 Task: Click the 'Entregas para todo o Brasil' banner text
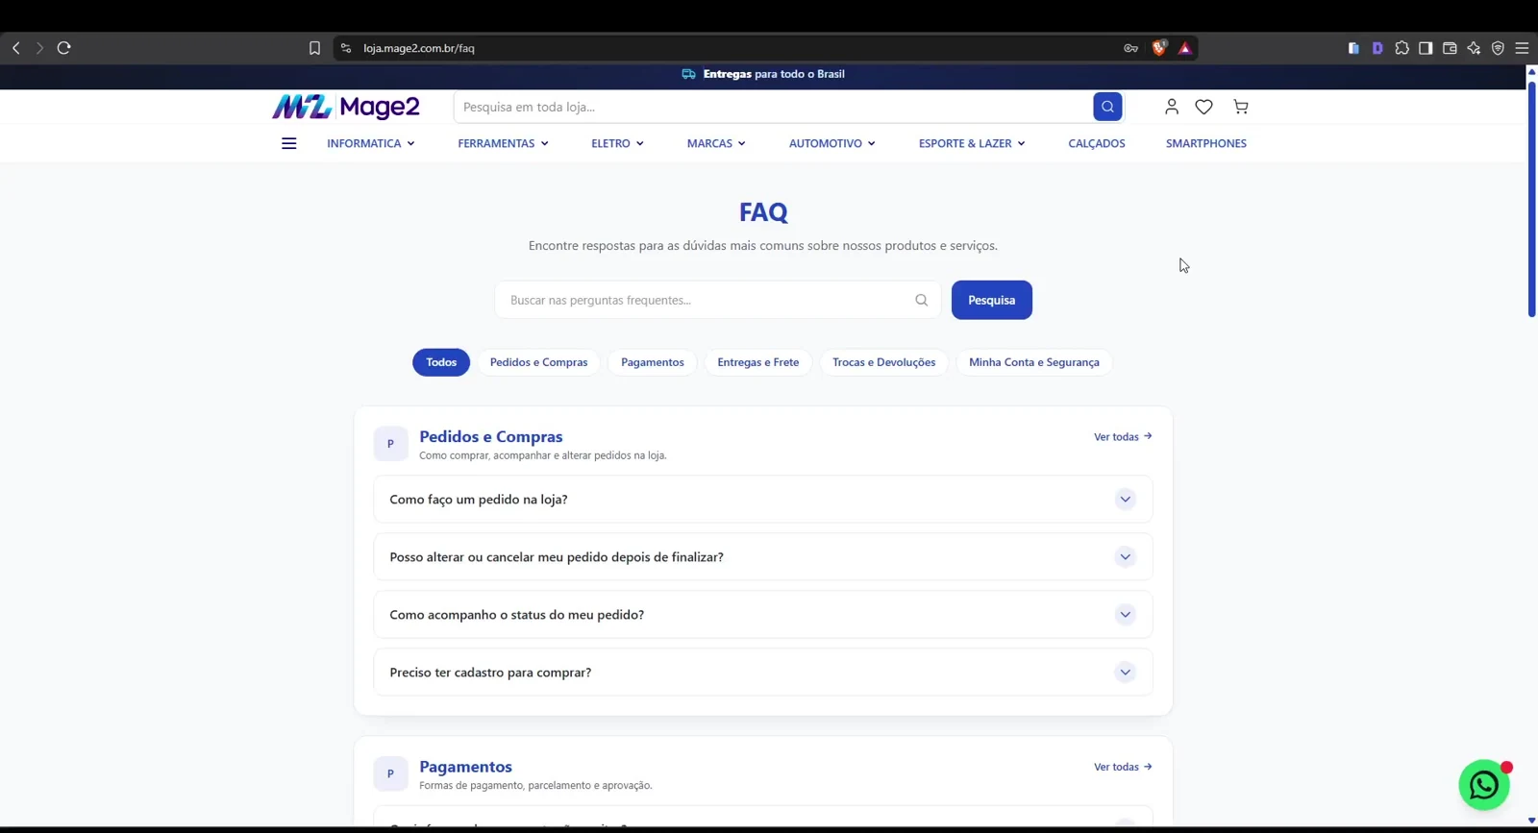coord(774,74)
